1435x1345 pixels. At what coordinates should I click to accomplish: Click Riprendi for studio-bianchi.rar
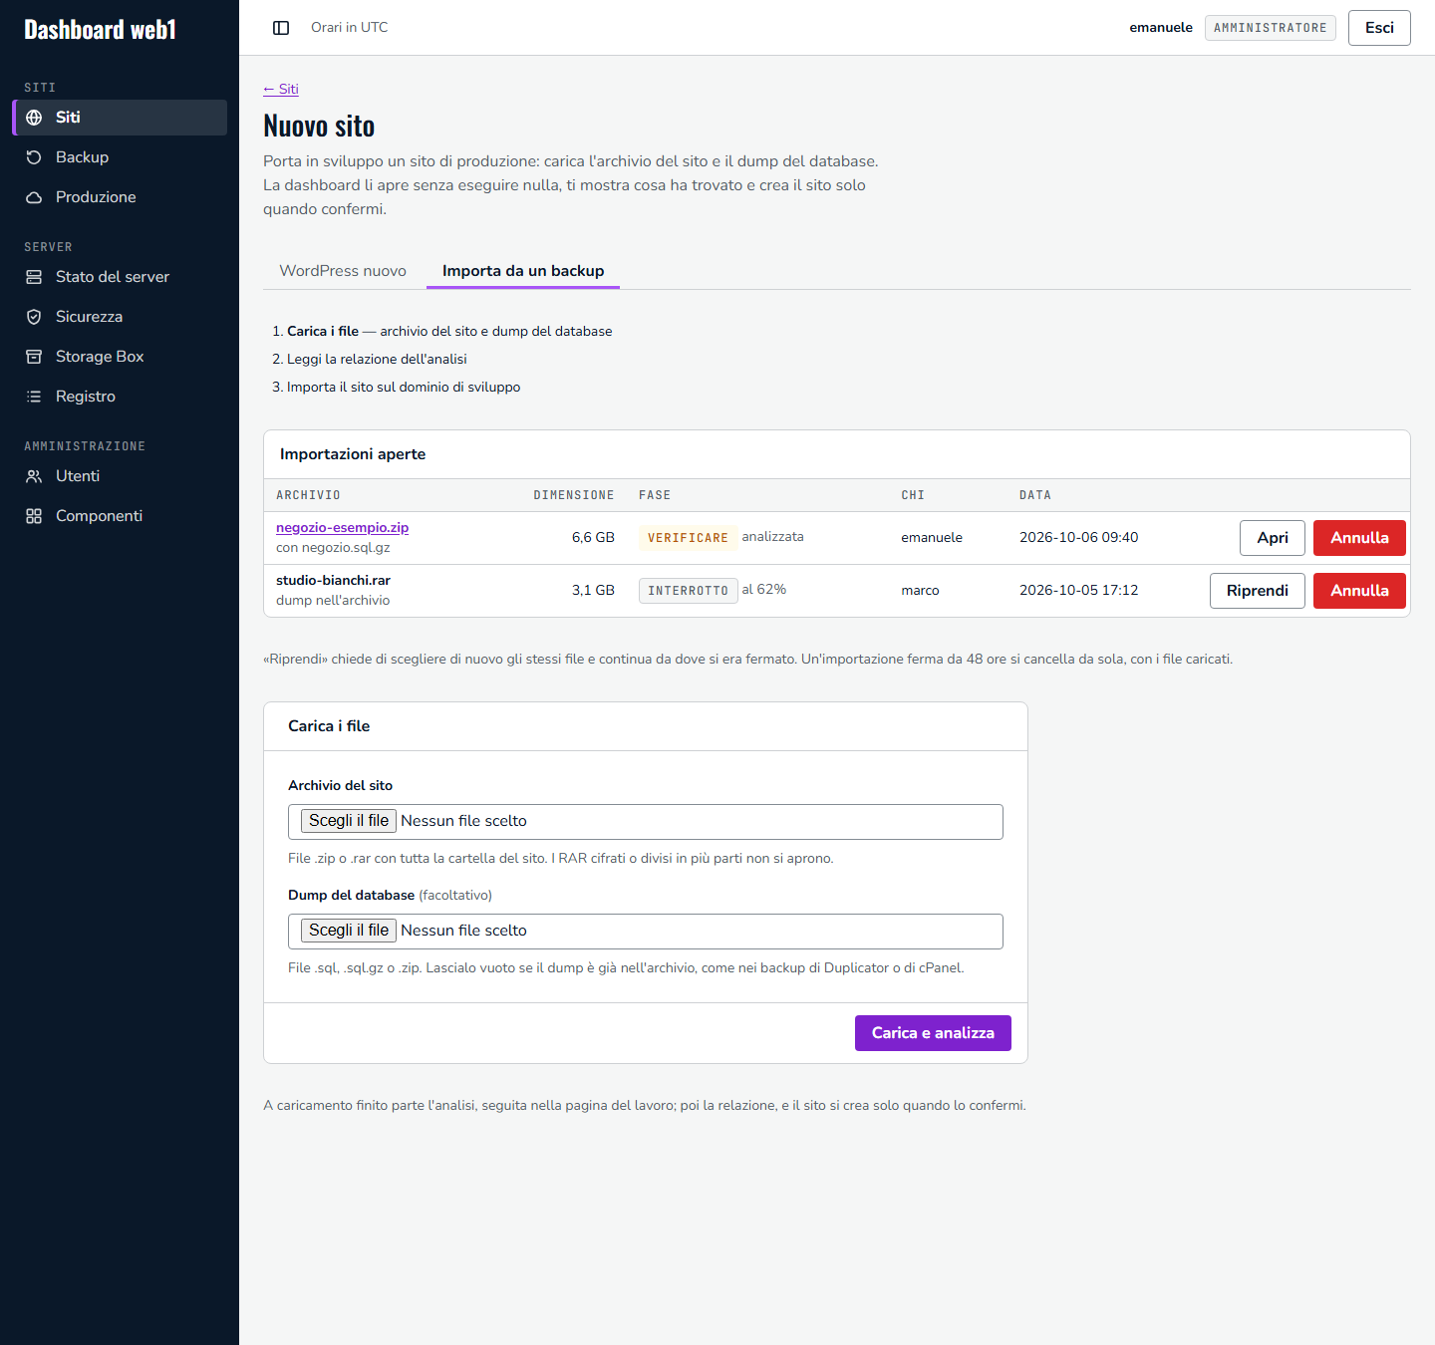point(1258,591)
